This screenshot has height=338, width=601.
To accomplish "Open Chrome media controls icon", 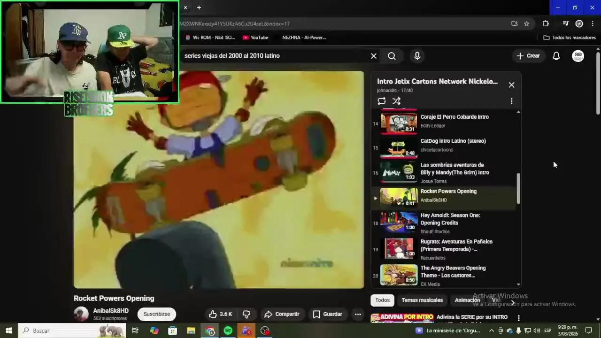I will click(x=565, y=23).
